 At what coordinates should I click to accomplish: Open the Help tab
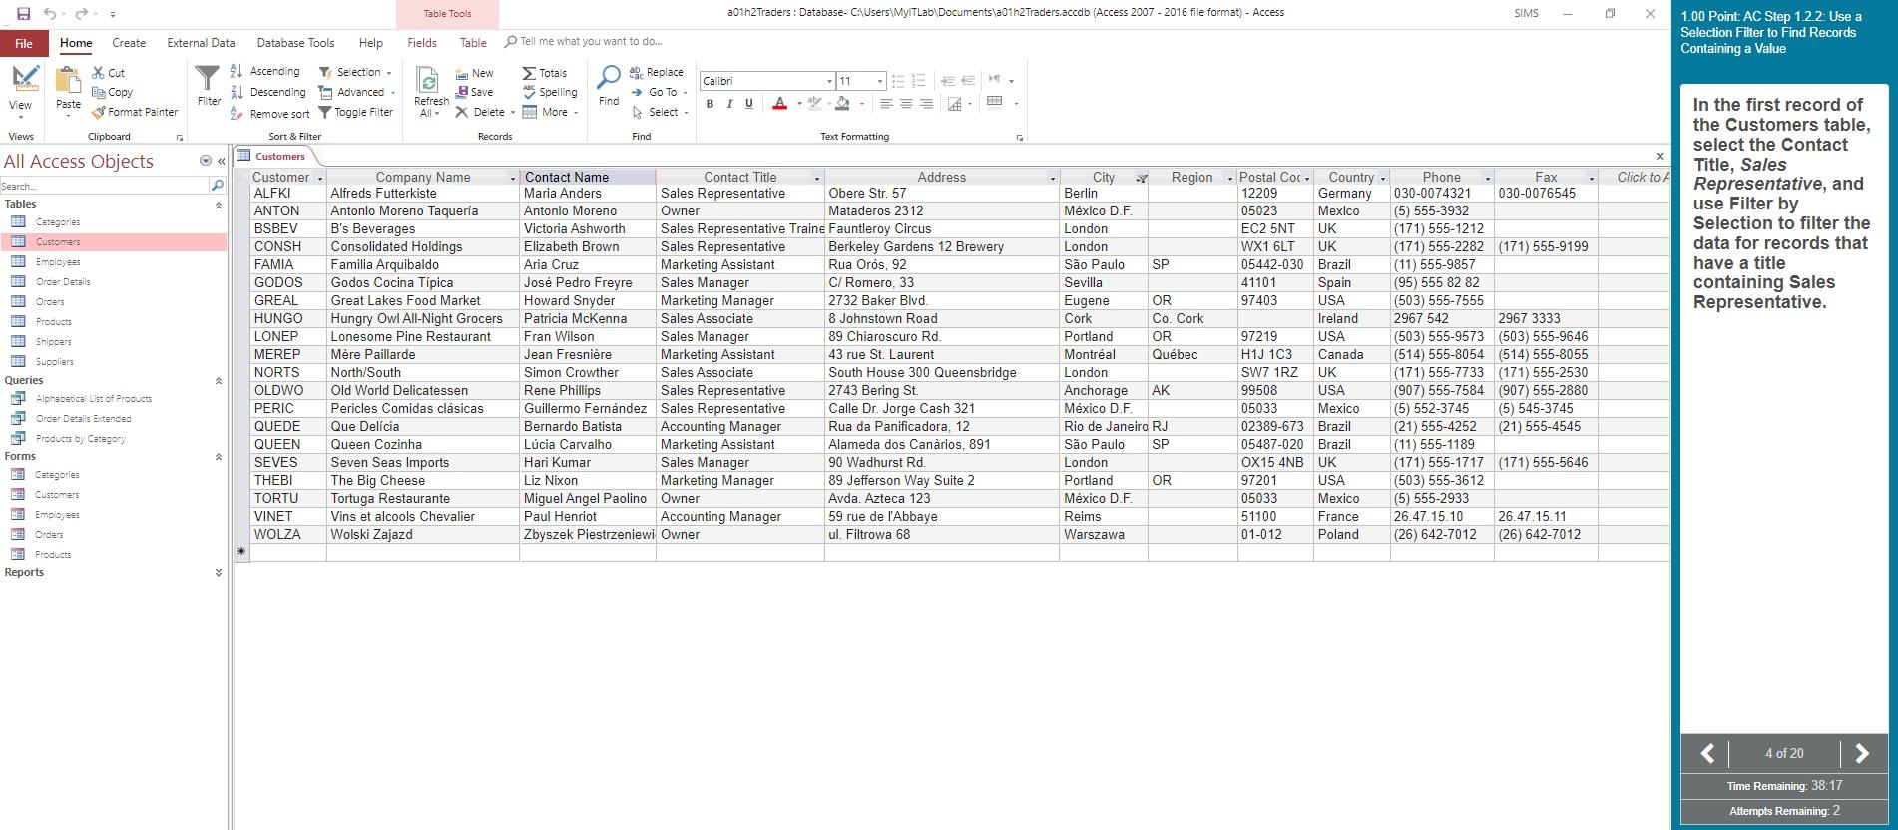point(370,43)
